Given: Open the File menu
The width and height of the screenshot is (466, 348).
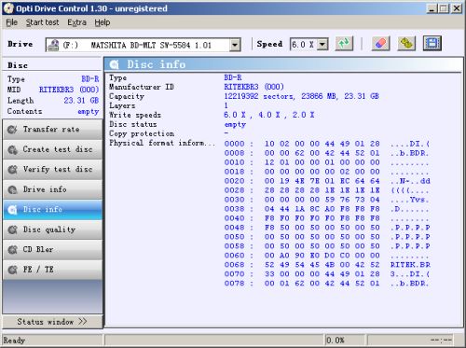Looking at the screenshot, I should coord(12,22).
